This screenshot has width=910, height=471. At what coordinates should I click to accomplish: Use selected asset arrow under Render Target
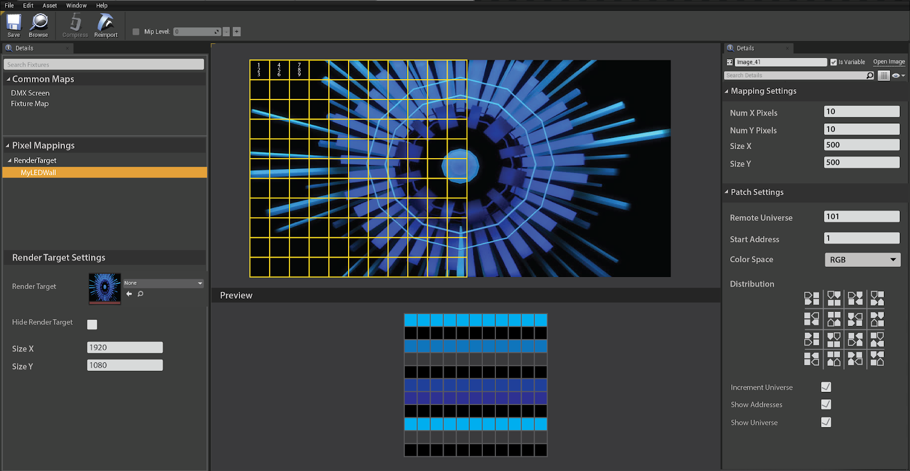click(x=129, y=294)
